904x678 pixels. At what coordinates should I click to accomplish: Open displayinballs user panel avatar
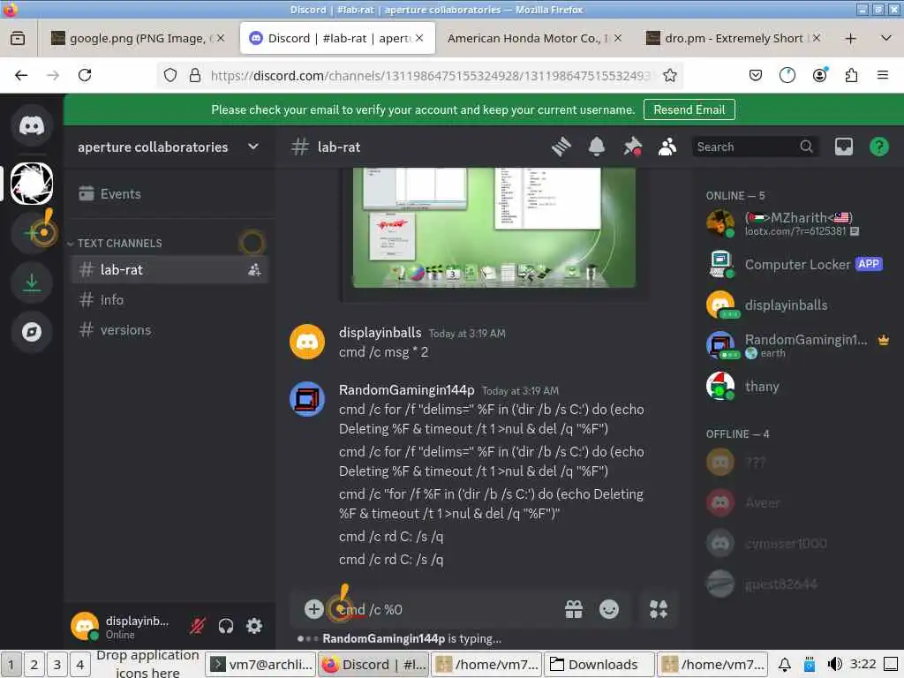[85, 626]
